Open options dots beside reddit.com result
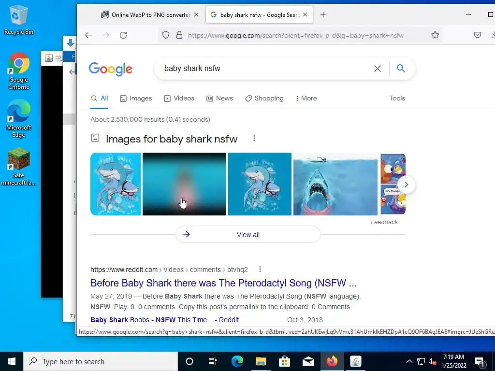The width and height of the screenshot is (495, 371). point(260,269)
